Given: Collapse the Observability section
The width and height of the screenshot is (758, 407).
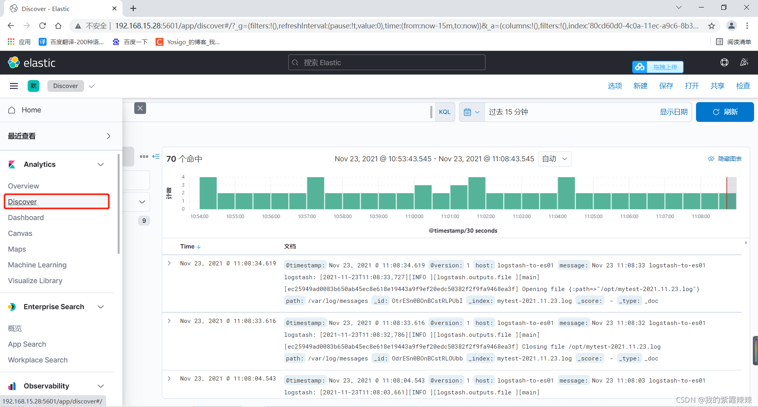Looking at the screenshot, I should [101, 386].
